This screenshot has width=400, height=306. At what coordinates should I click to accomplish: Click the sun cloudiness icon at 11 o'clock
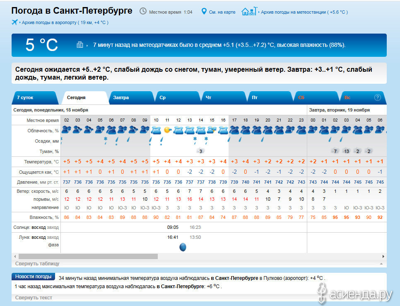pyautogui.click(x=167, y=130)
